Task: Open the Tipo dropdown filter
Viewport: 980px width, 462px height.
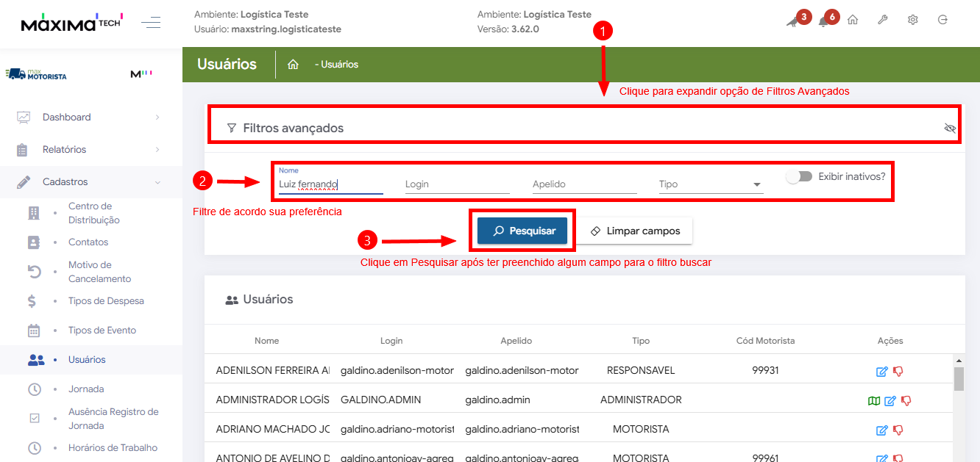Action: pyautogui.click(x=711, y=184)
